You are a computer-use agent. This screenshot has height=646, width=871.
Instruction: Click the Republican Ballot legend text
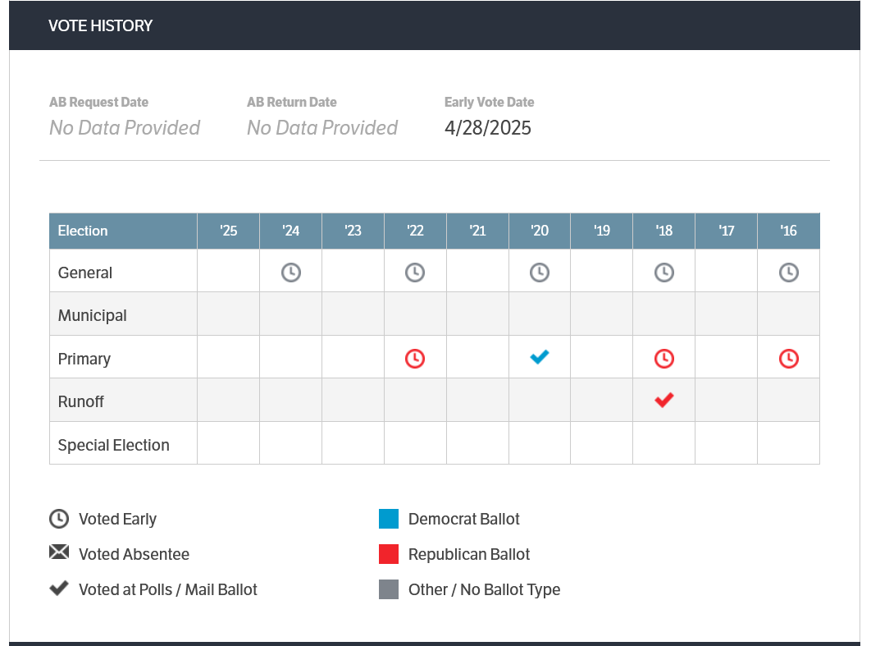click(469, 554)
